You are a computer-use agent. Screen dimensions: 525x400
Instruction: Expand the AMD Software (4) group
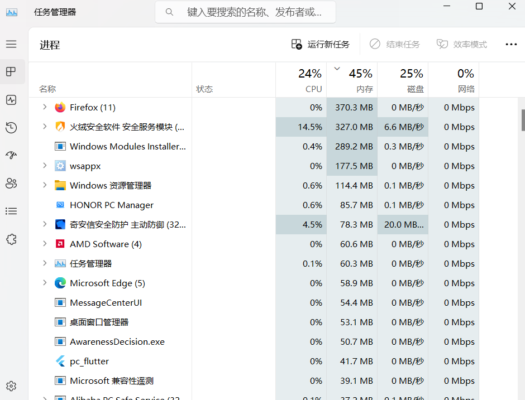click(45, 244)
